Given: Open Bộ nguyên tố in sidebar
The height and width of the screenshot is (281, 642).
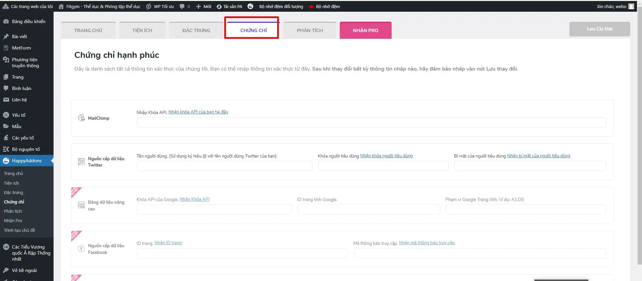Looking at the screenshot, I should [x=27, y=149].
